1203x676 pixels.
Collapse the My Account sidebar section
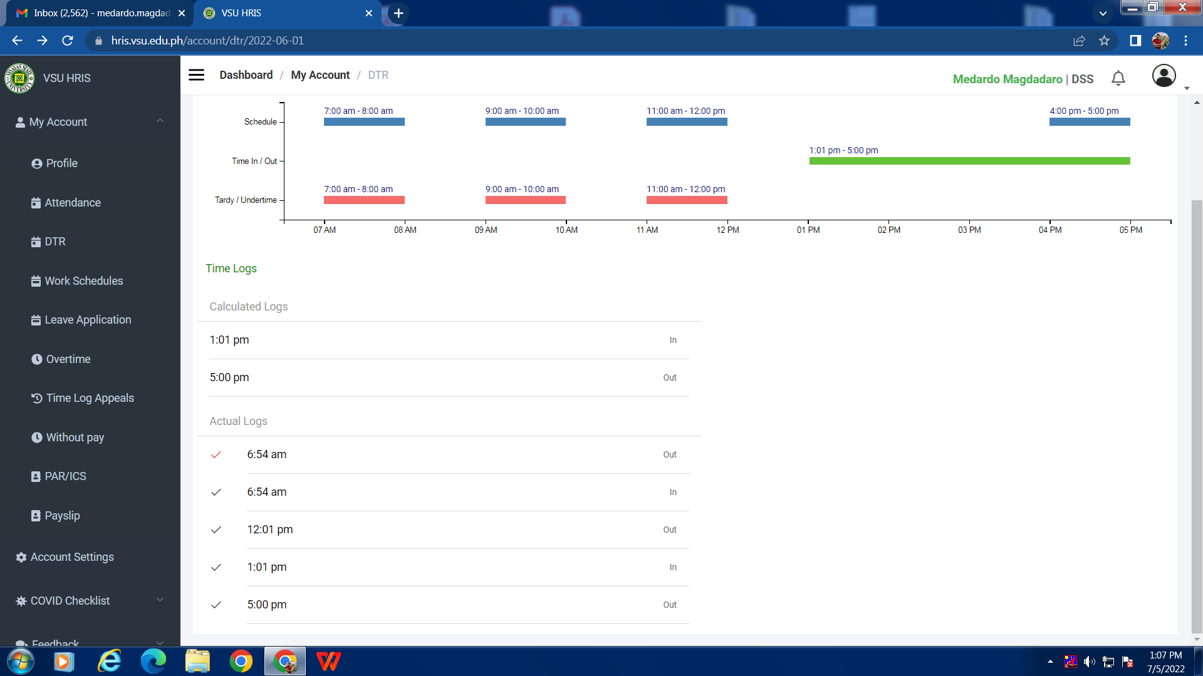pos(160,121)
